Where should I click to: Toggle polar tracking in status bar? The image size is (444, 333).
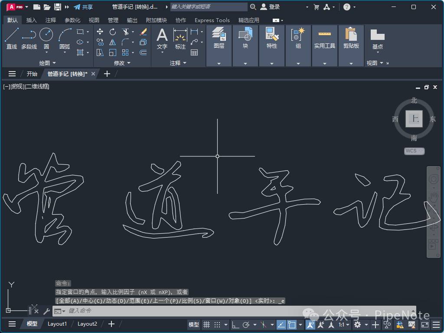click(246, 324)
